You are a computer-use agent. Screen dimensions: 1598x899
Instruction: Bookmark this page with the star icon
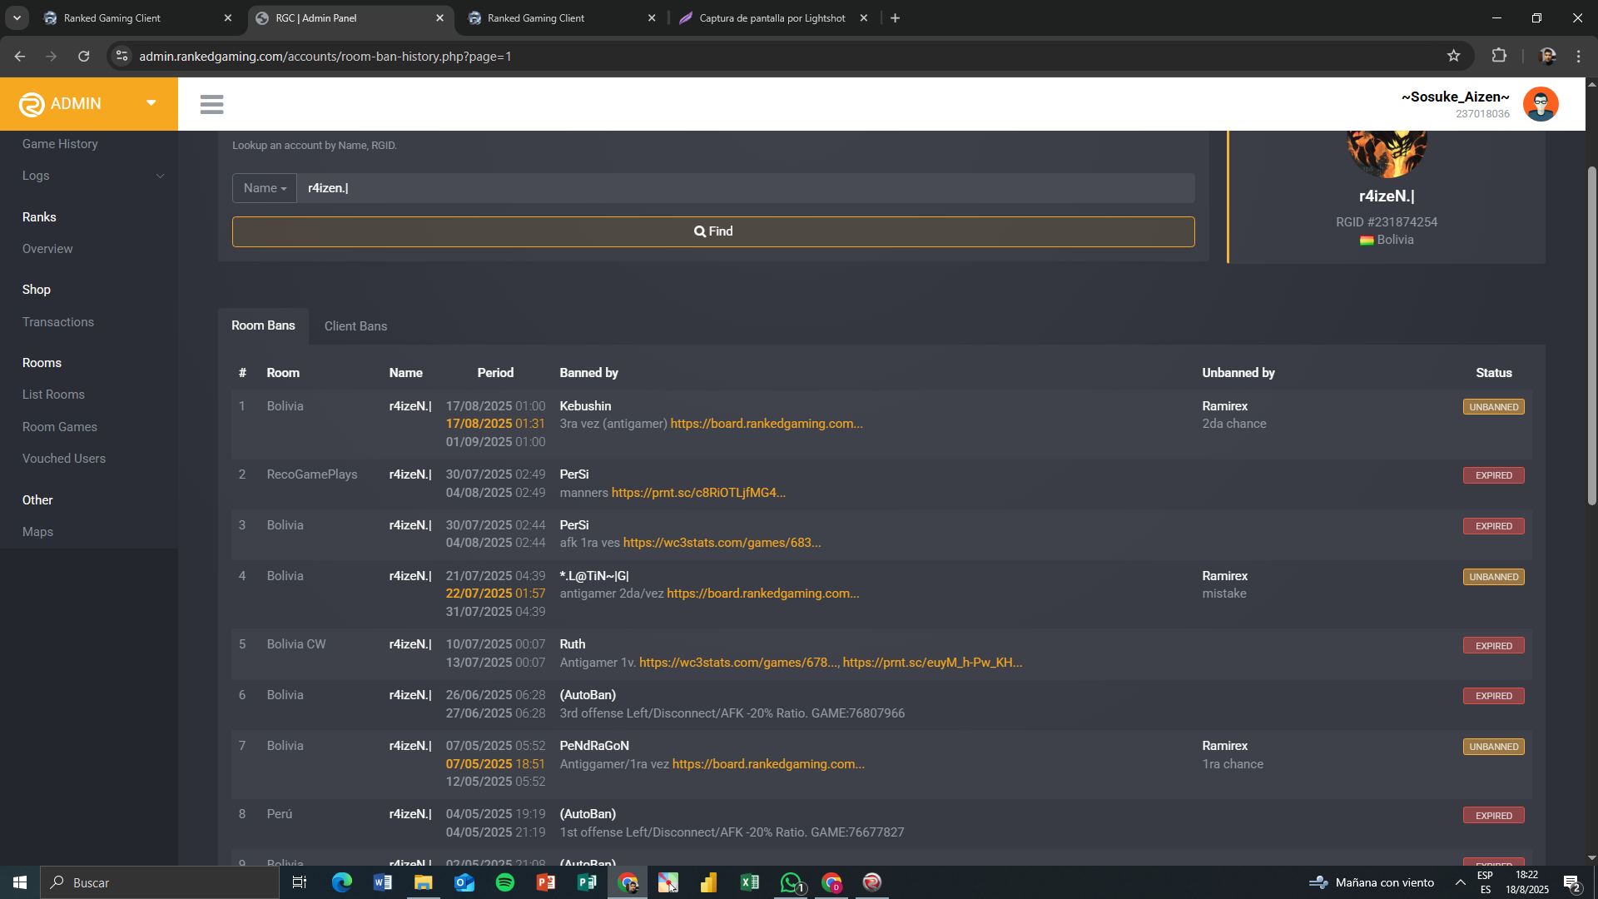(1453, 56)
